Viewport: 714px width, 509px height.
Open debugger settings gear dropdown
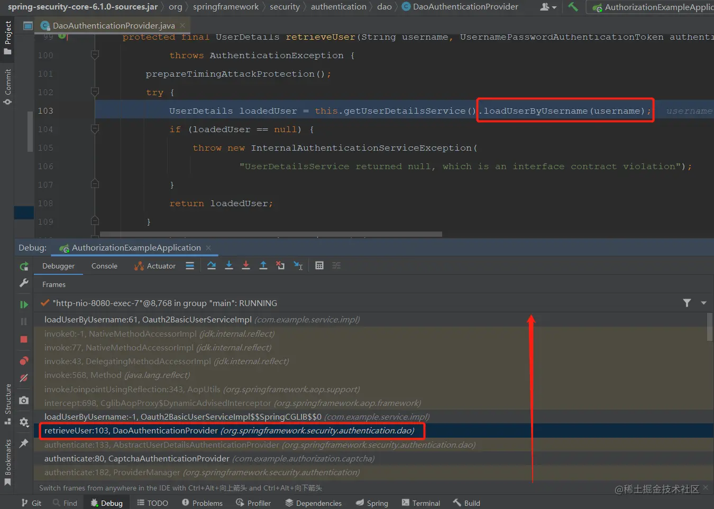pos(24,422)
